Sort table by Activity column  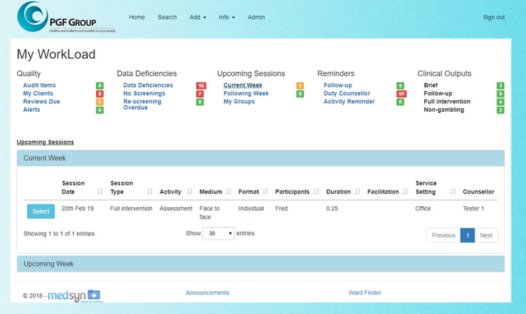176,192
